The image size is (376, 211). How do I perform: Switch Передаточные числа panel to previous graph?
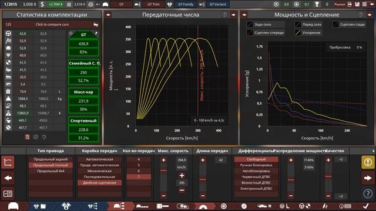[x=108, y=15]
